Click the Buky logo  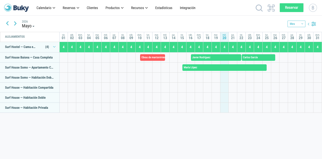click(16, 8)
